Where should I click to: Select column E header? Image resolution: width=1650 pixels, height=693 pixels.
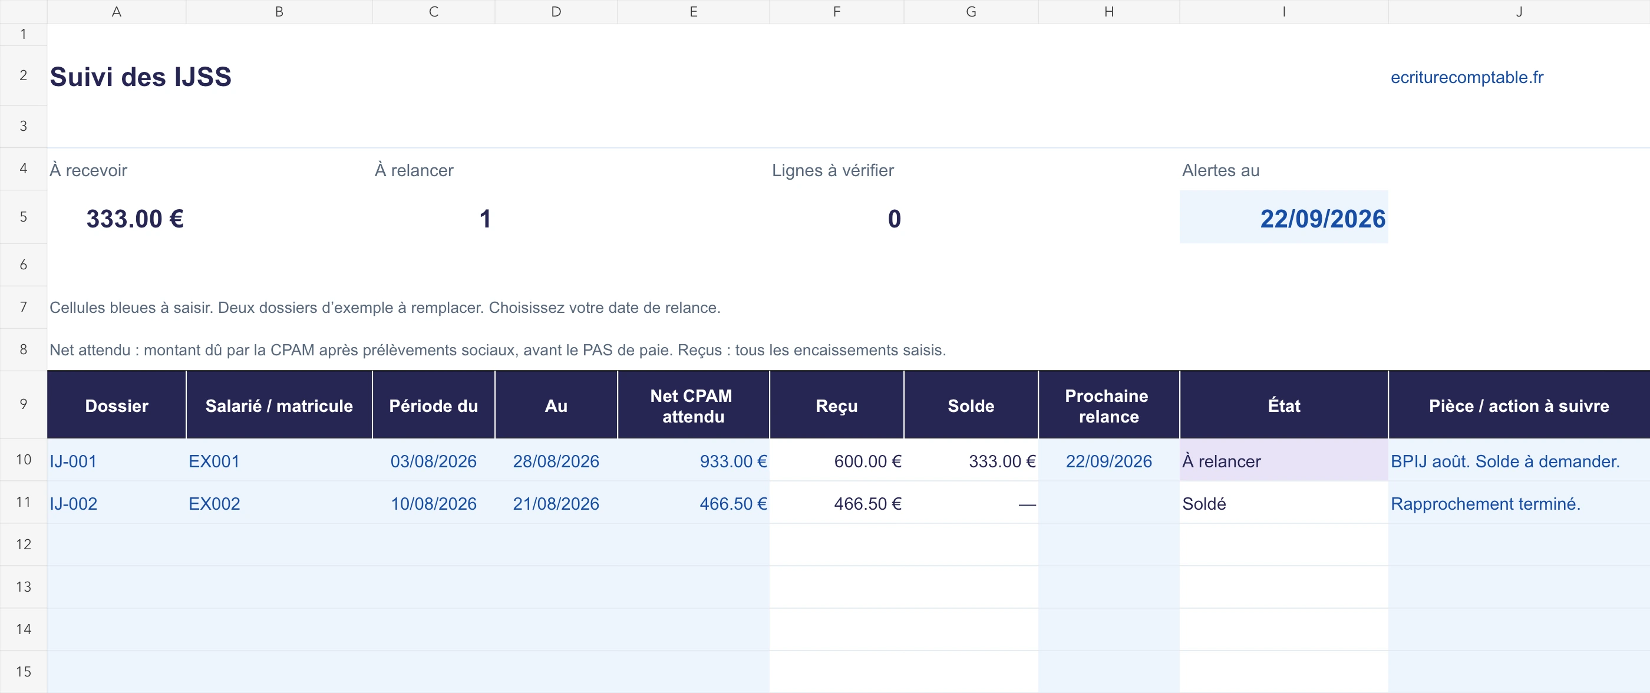[x=693, y=12]
